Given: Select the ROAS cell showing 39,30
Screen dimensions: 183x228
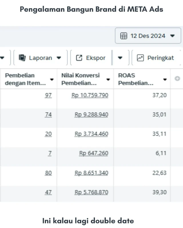Looking at the screenshot, I should pos(159,192).
